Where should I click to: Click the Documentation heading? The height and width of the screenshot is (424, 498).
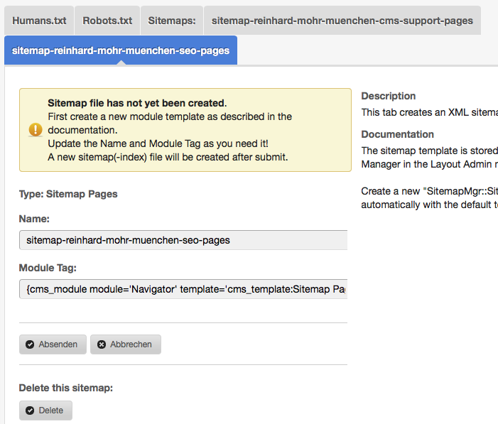point(397,134)
